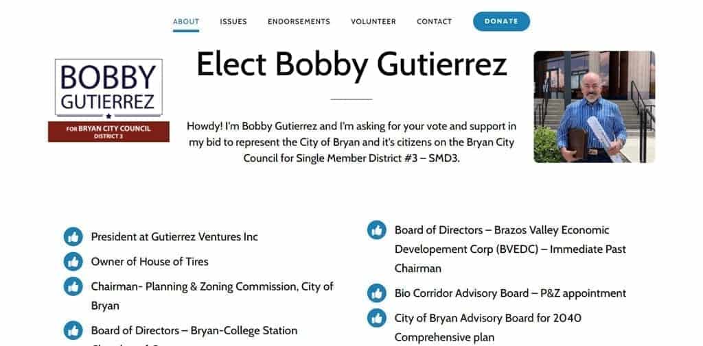
Task: Click thumbs-up icon beside Board of Directors Bryan-College Station
Action: coord(73,331)
